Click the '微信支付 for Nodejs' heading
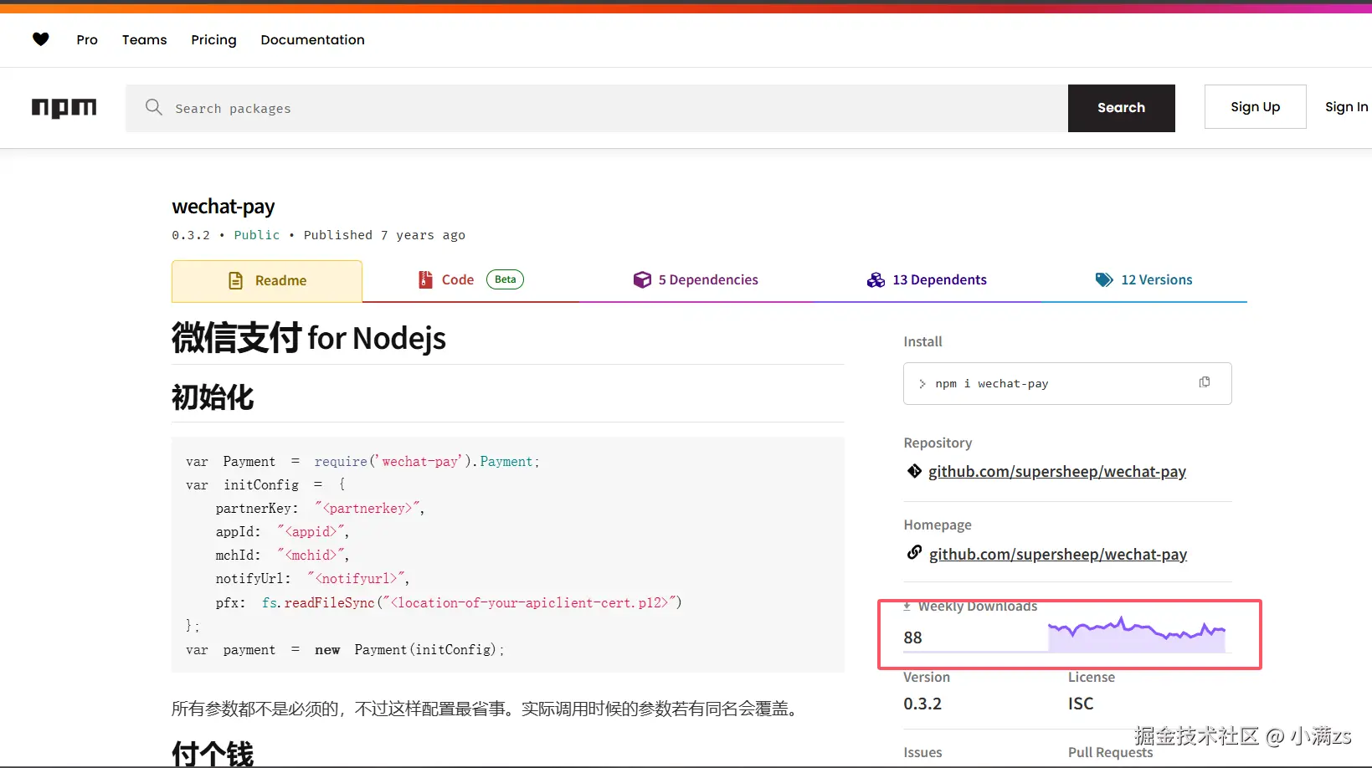1372x768 pixels. (309, 338)
